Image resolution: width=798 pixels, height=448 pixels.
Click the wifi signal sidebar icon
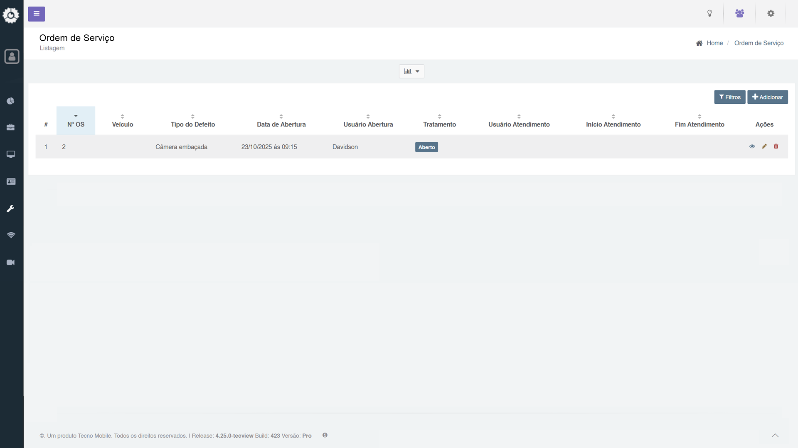(x=11, y=235)
